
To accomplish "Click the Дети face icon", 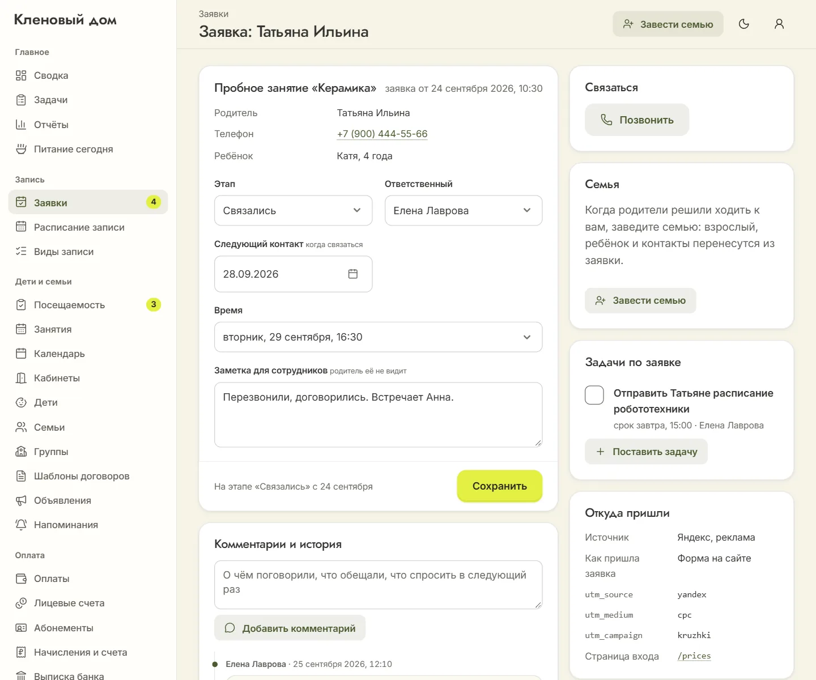I will pyautogui.click(x=21, y=402).
